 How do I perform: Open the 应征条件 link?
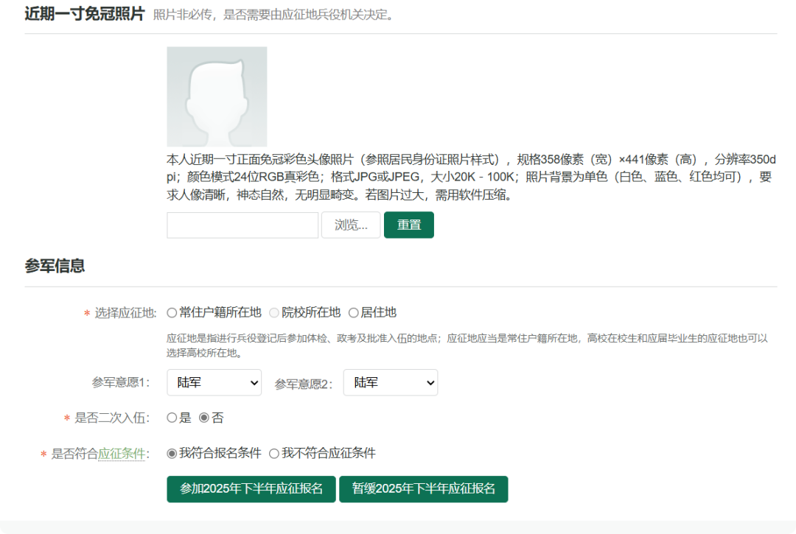[122, 454]
